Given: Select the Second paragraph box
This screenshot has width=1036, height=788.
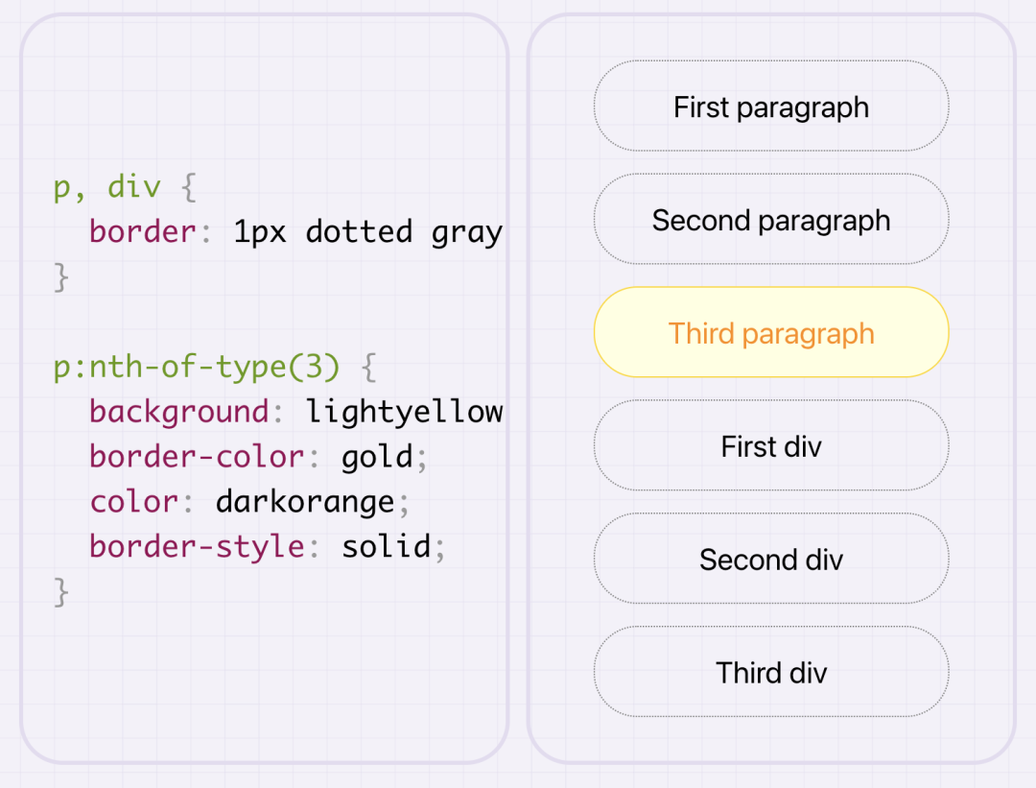Looking at the screenshot, I should click(771, 219).
